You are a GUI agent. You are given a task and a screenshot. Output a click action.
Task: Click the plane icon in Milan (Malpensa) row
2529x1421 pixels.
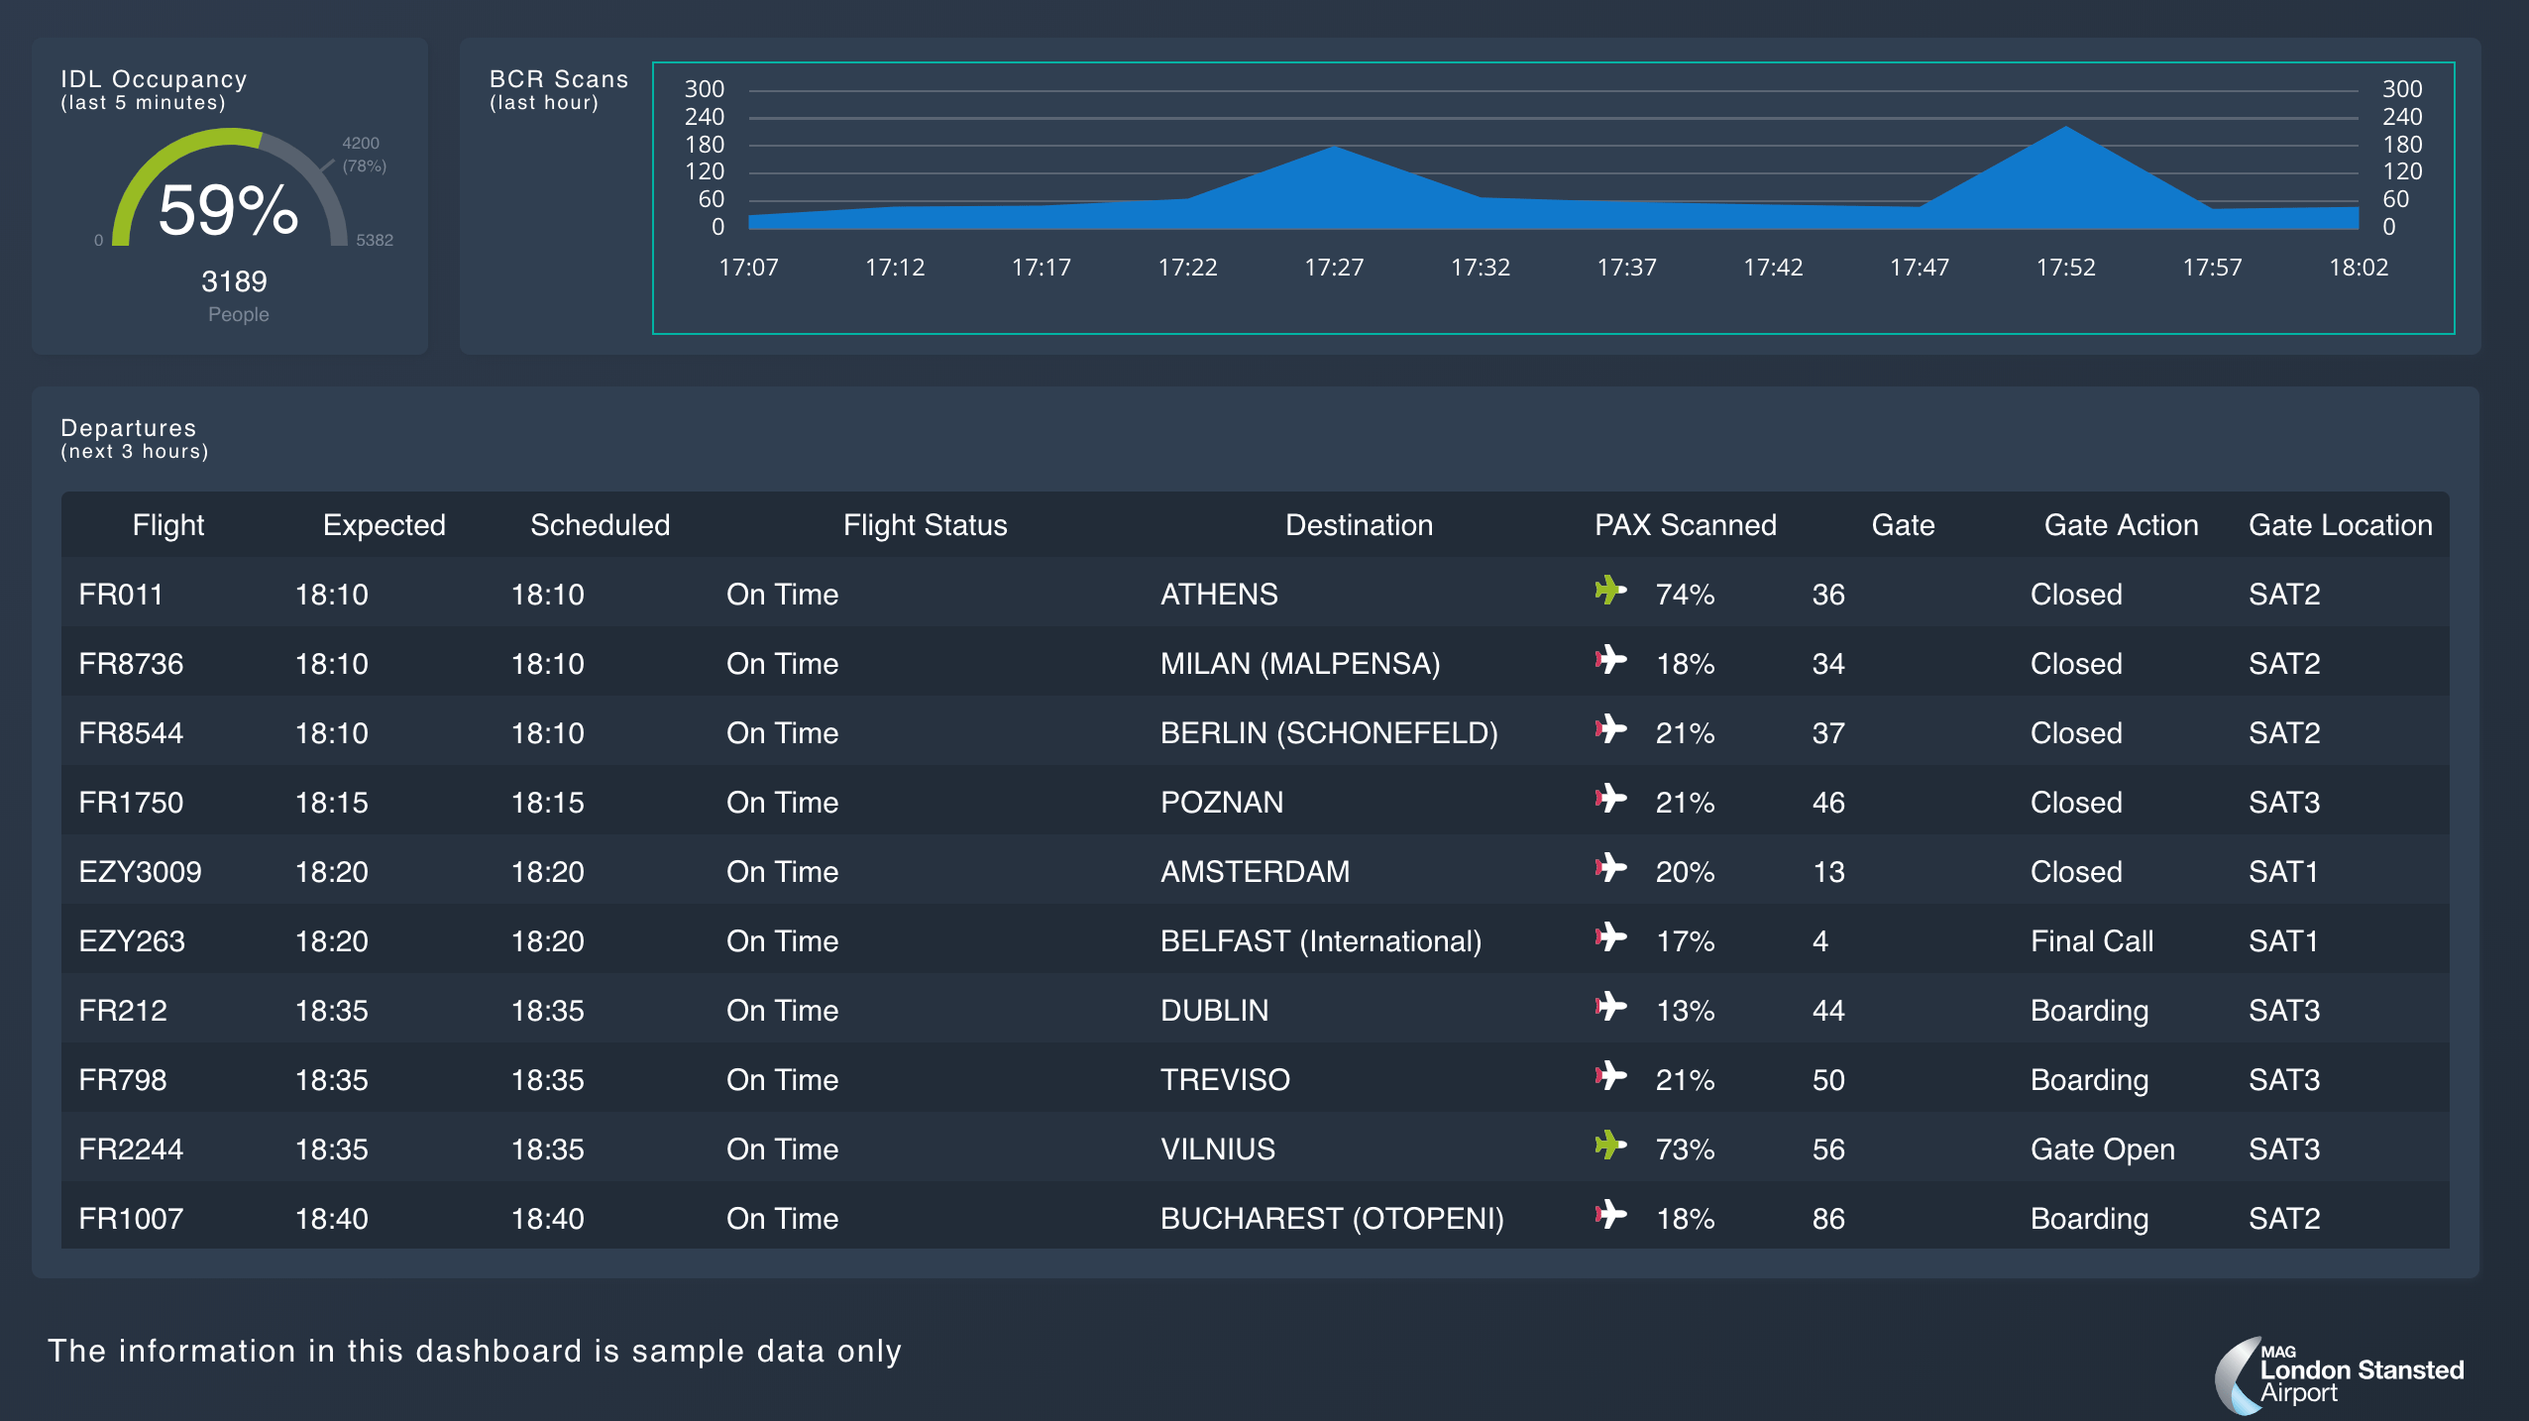pyautogui.click(x=1610, y=660)
